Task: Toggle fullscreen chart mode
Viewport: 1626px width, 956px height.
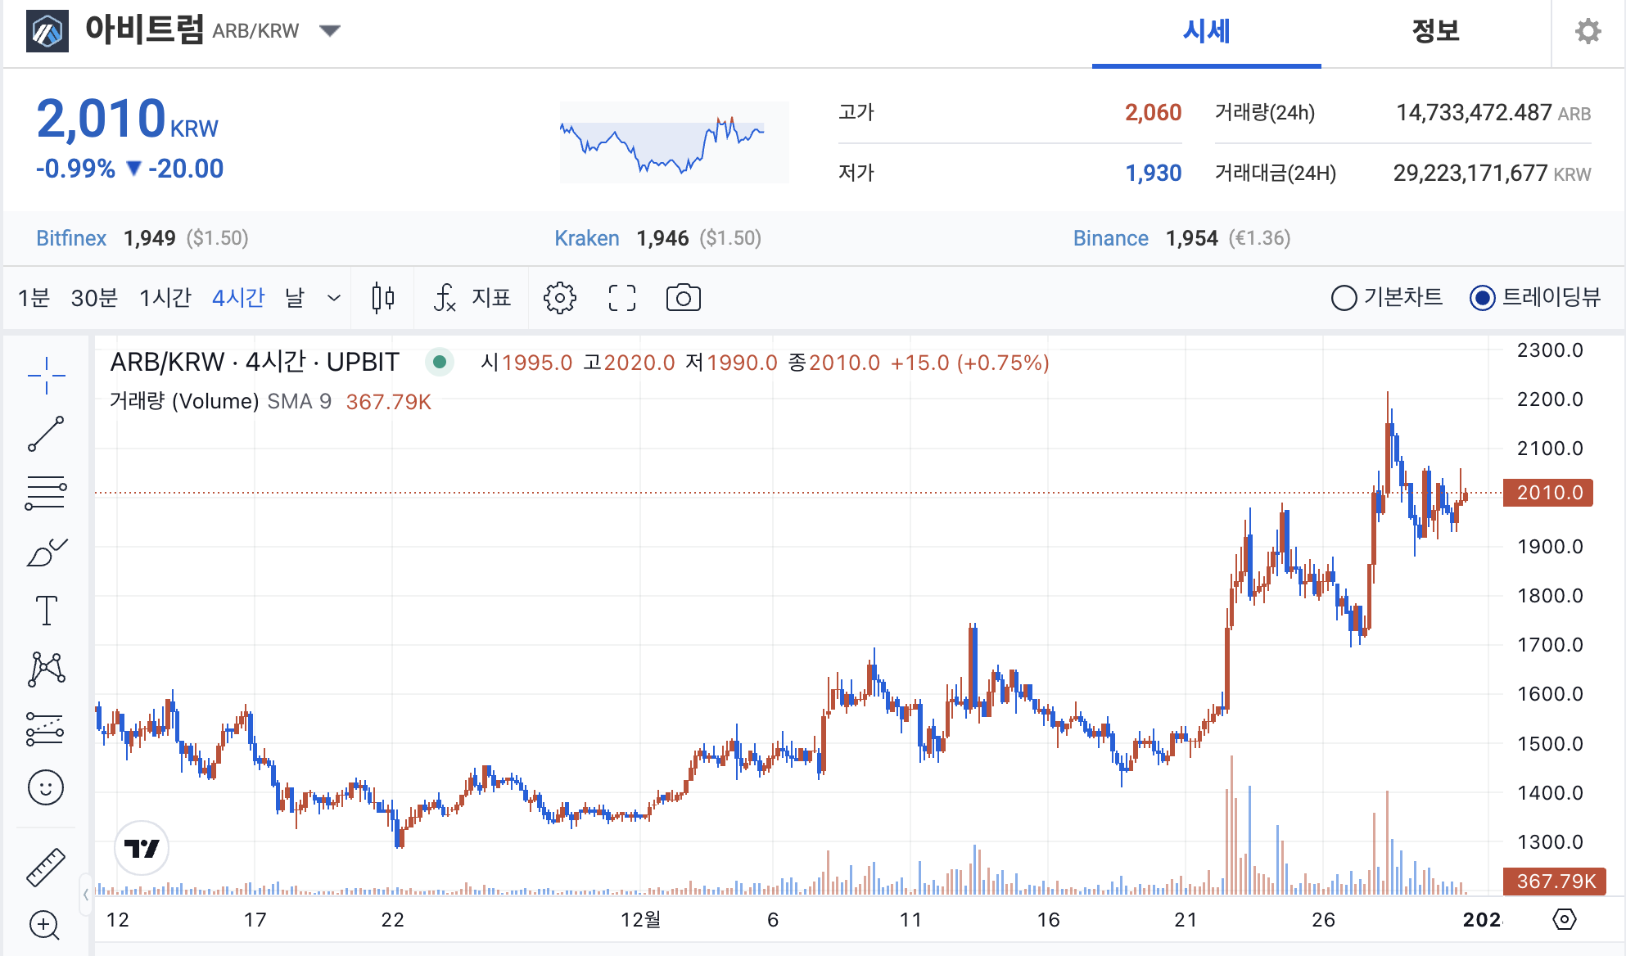Action: [621, 298]
